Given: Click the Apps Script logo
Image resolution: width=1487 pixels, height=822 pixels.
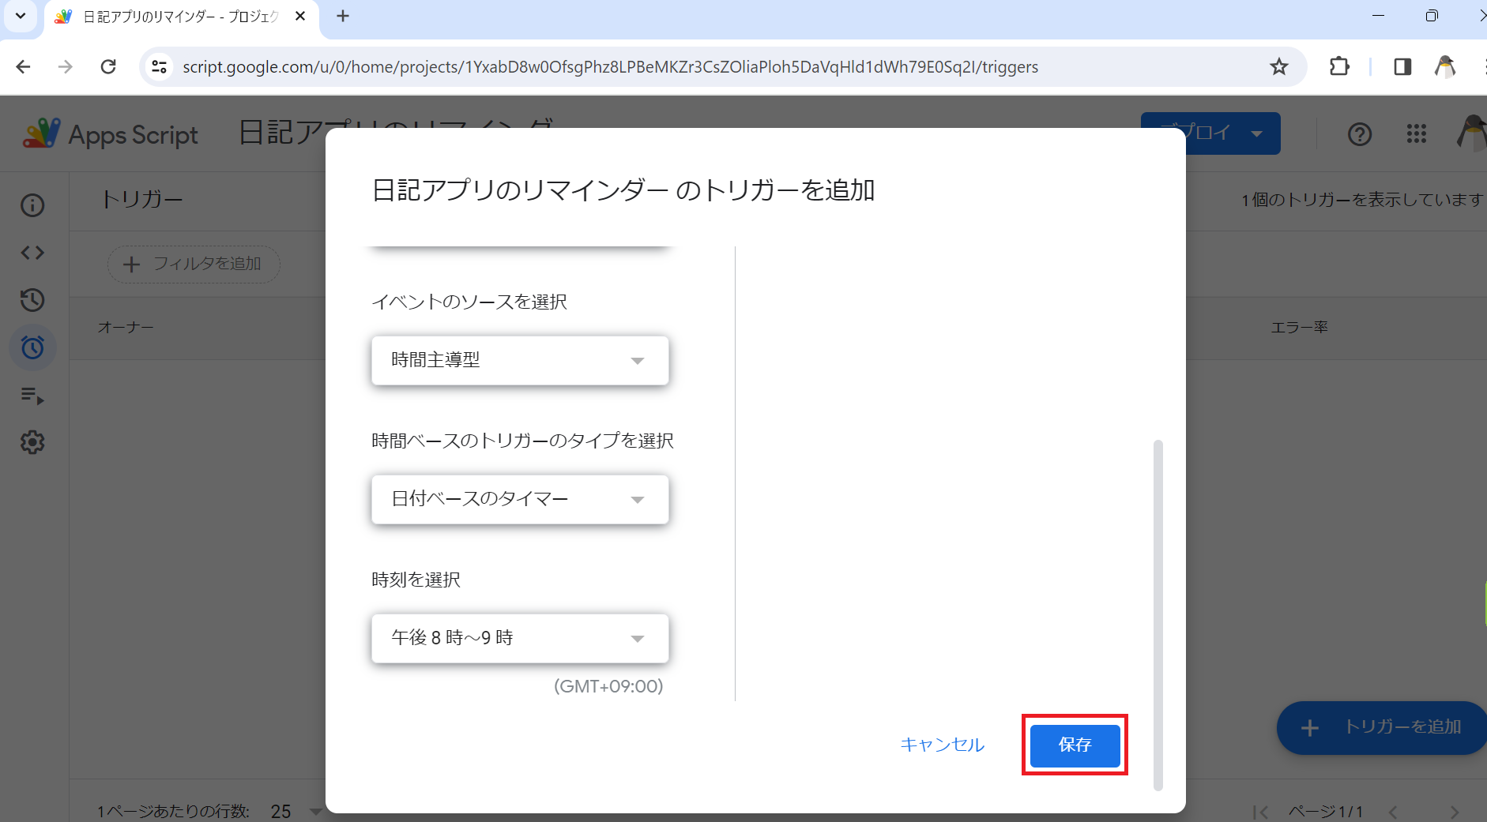Looking at the screenshot, I should tap(111, 134).
